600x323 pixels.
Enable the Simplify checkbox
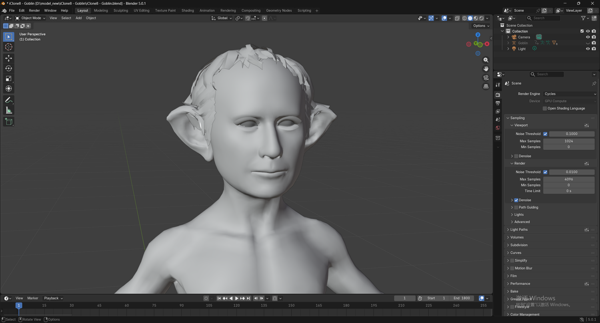(512, 261)
